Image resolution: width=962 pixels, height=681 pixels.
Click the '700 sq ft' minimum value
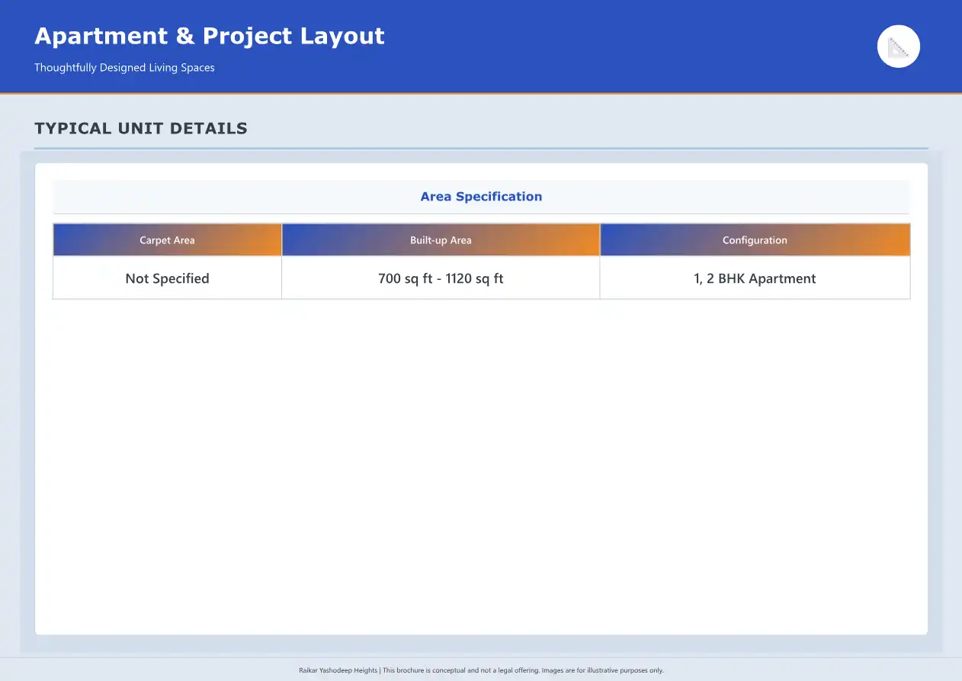point(405,278)
